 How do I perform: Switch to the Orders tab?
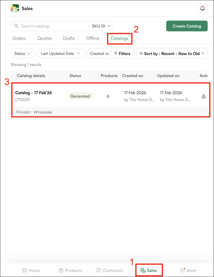(19, 38)
